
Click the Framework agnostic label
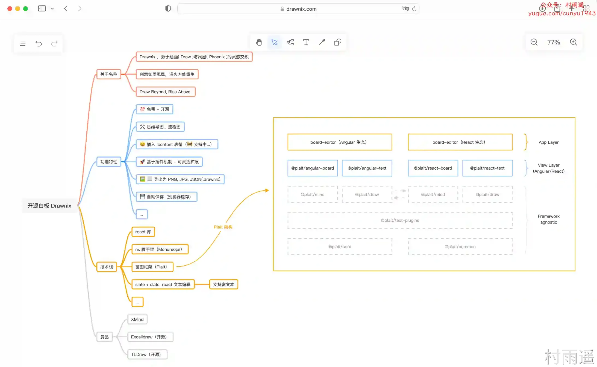pyautogui.click(x=549, y=219)
